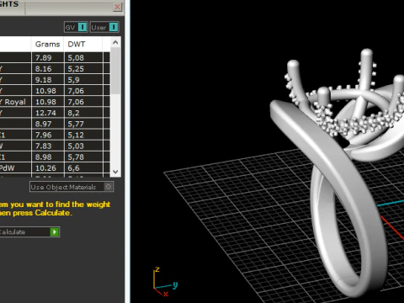Select the 7.96 grams cell
Screen dimensions: 404x303
point(48,135)
